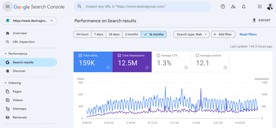Viewport: 276px width, 128px height.
Task: Click the help icon in Average position card
Action: click(225, 68)
